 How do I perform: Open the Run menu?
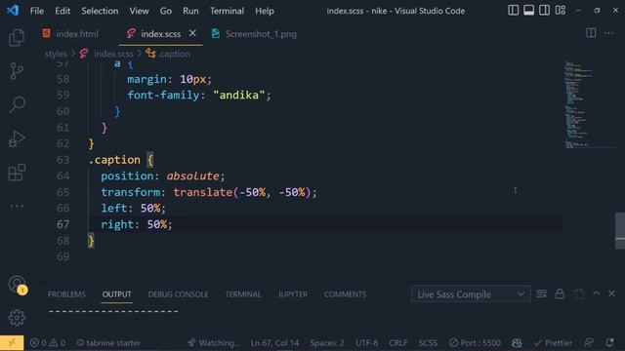point(190,11)
